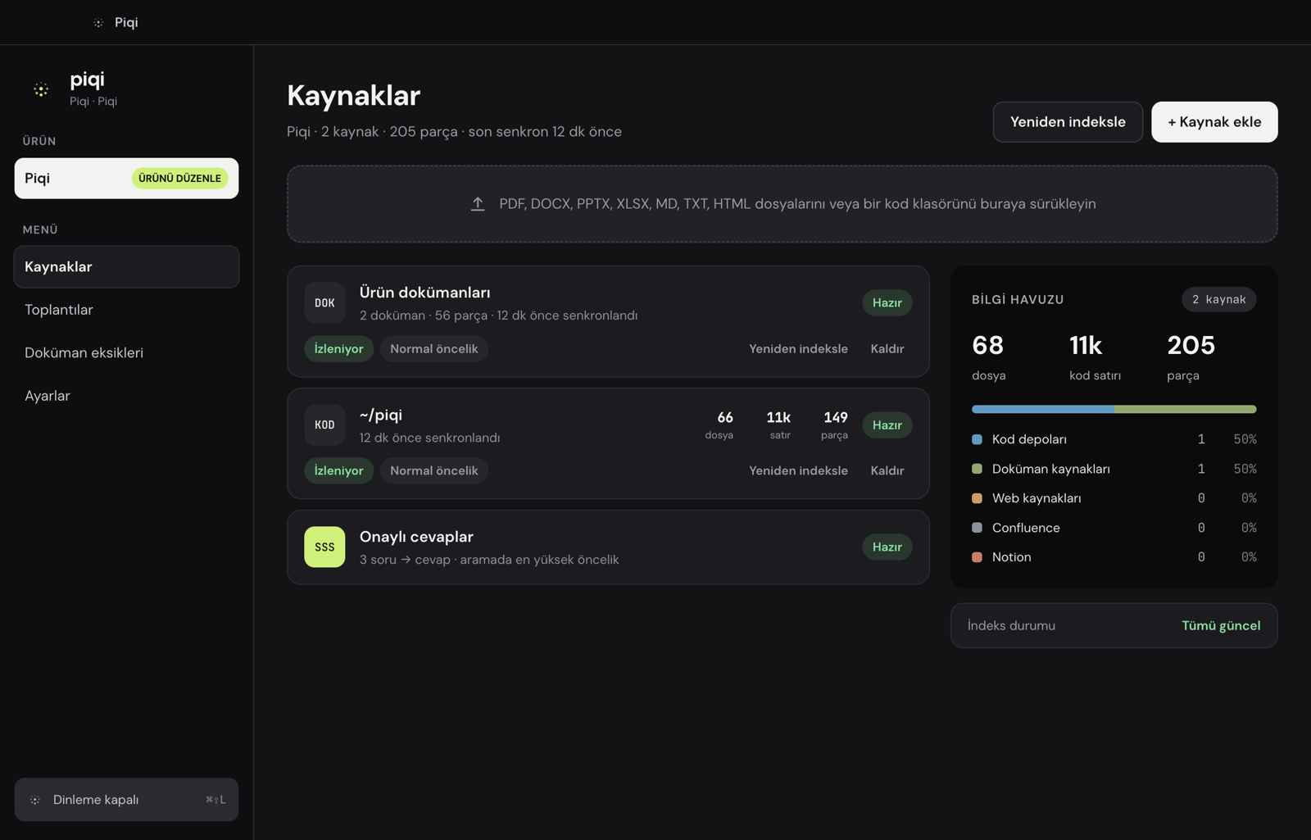
Task: Click the listening icon beside Dinleme kapalı
Action: (x=35, y=800)
